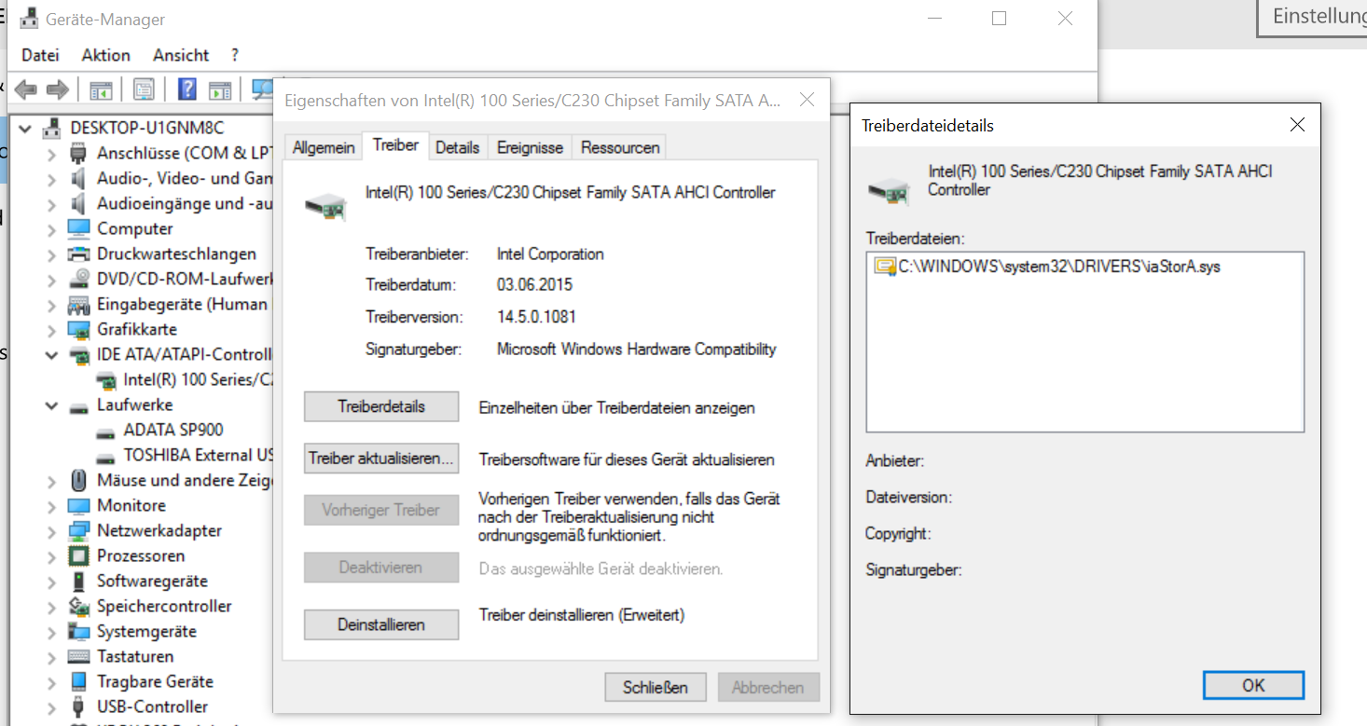The width and height of the screenshot is (1367, 726).
Task: Expand the Audioeingänge und -ausgänge node
Action: (52, 203)
